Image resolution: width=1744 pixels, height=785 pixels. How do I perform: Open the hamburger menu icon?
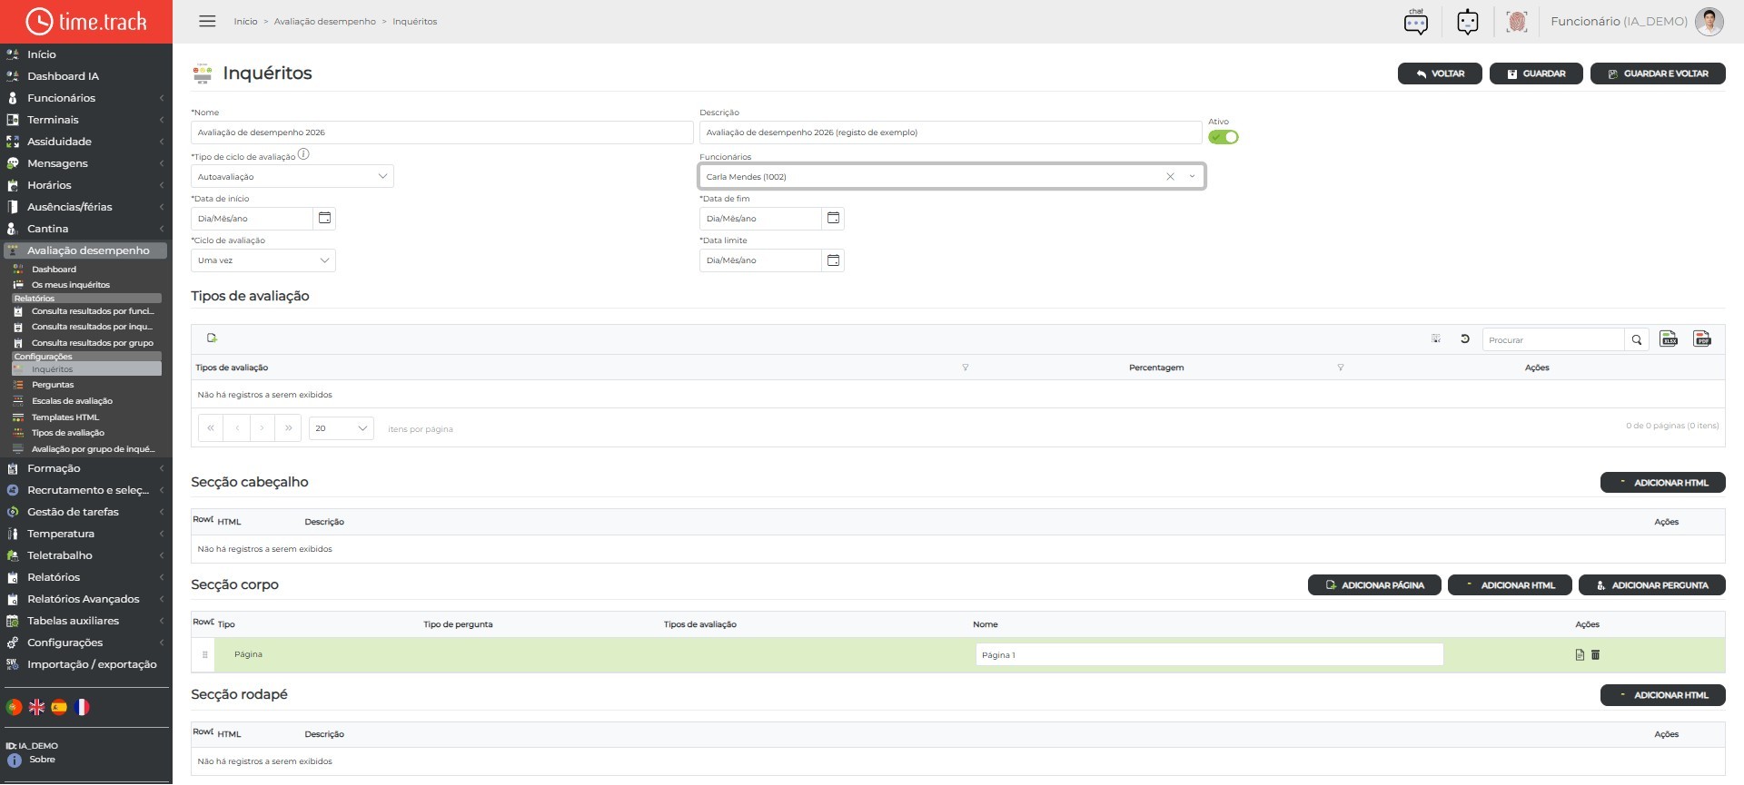[207, 21]
